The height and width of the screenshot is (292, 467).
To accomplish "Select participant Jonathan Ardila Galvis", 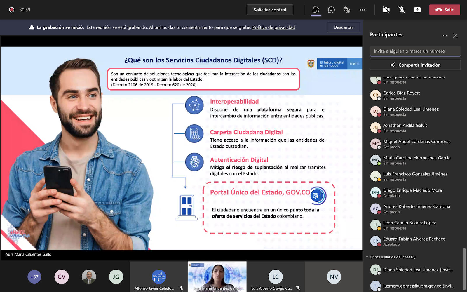I will tap(415, 128).
